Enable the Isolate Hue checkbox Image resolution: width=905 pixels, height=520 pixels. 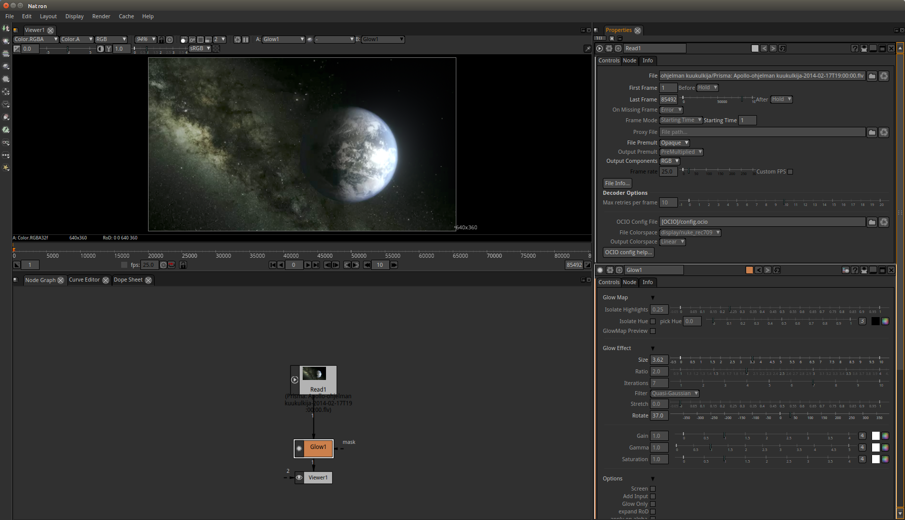coord(653,321)
